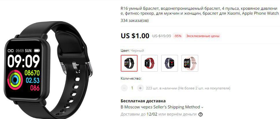Decrease quantity with the minus button
280x119 pixels.
coord(124,88)
